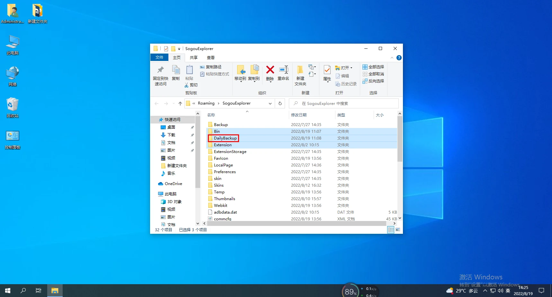This screenshot has width=552, height=297.
Task: Click Select none (全部取消)
Action: click(x=373, y=74)
